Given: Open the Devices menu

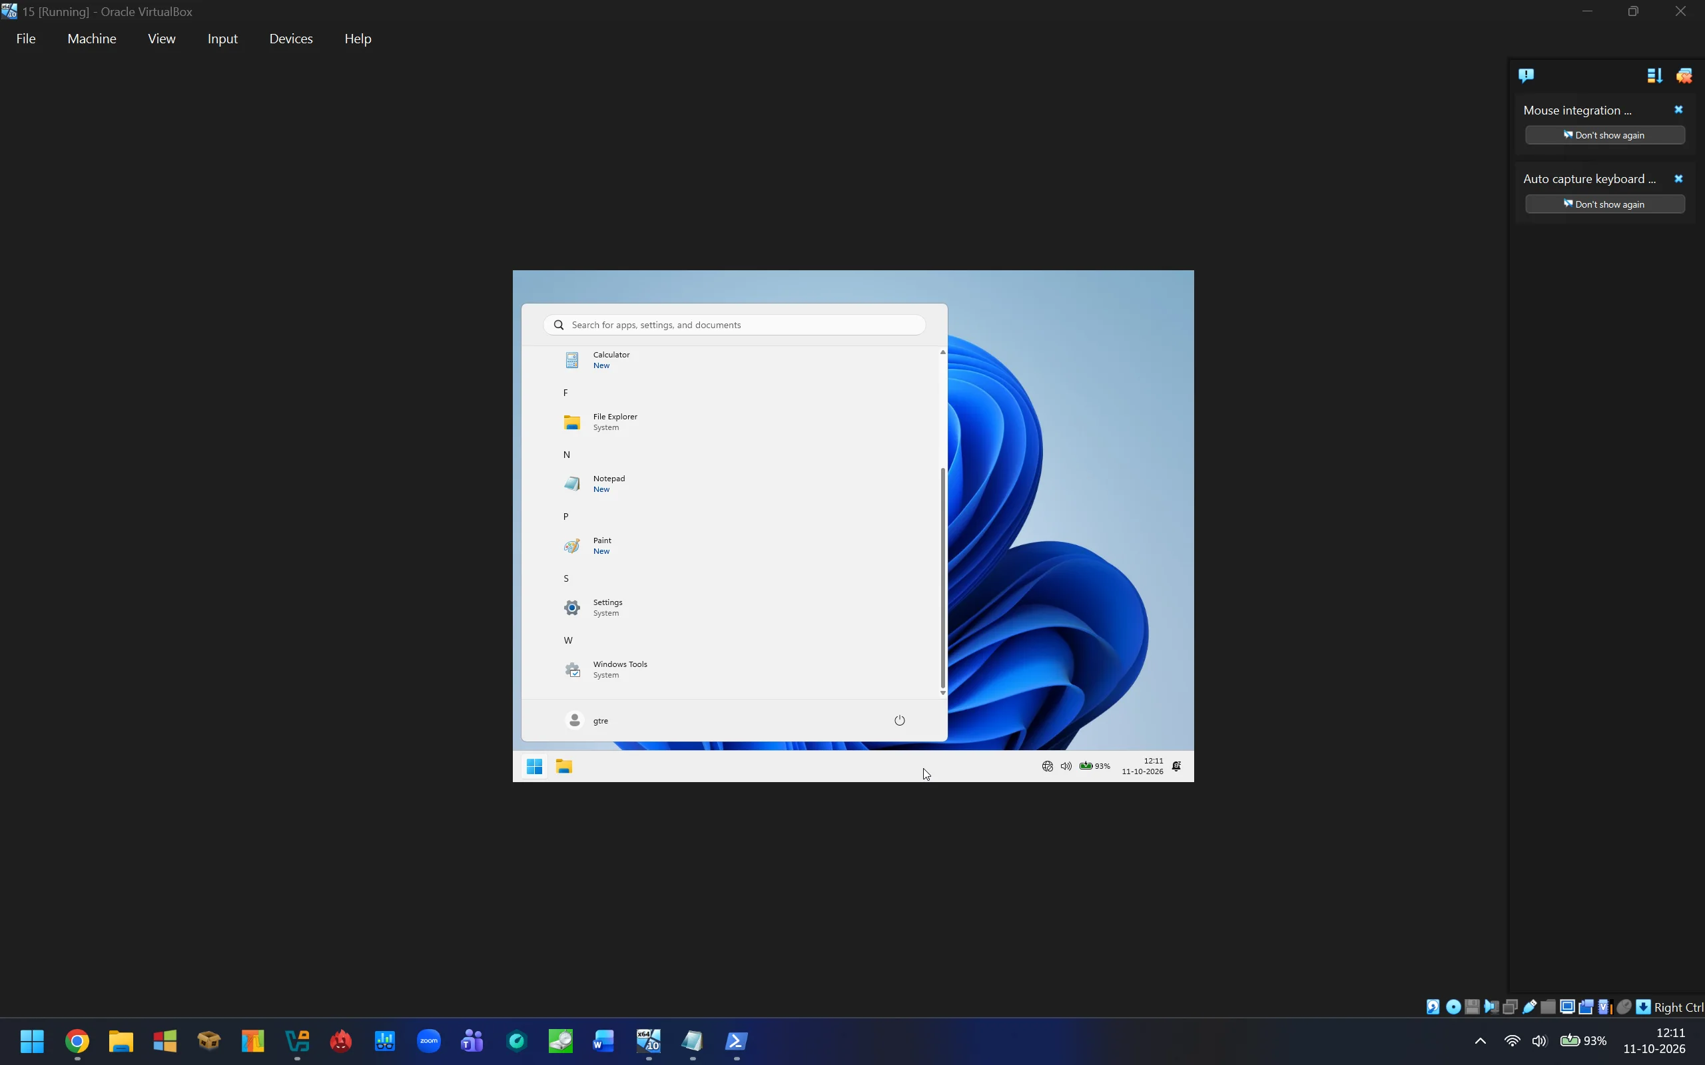Looking at the screenshot, I should [291, 39].
